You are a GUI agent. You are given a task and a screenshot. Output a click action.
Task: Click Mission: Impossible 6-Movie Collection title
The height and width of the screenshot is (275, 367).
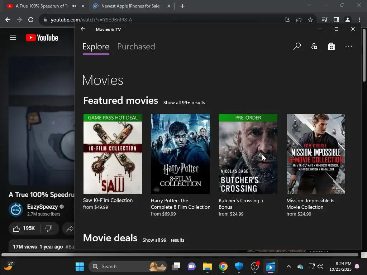tap(311, 204)
